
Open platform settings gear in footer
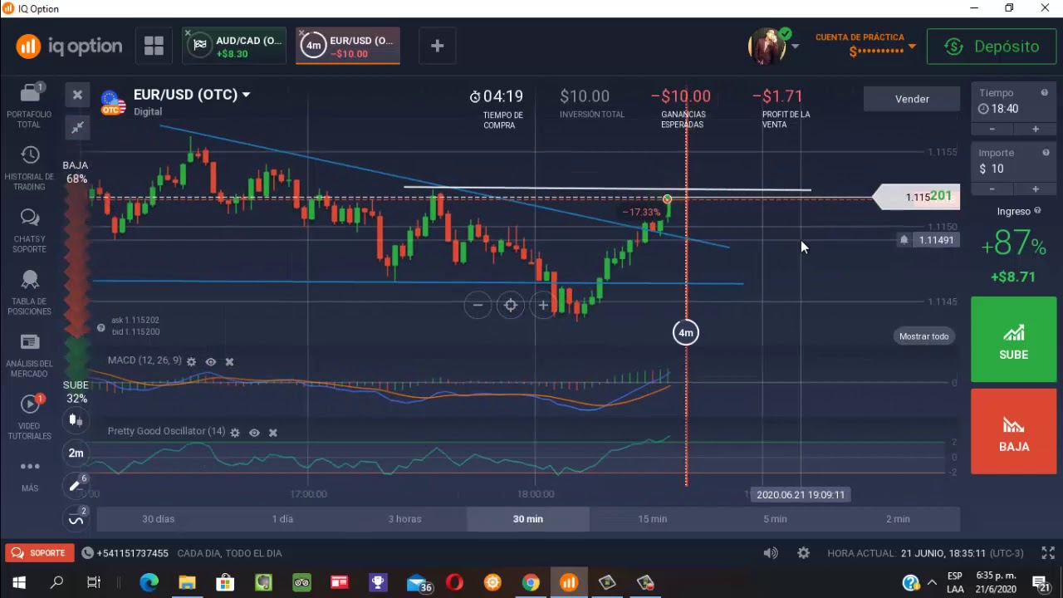click(x=803, y=553)
